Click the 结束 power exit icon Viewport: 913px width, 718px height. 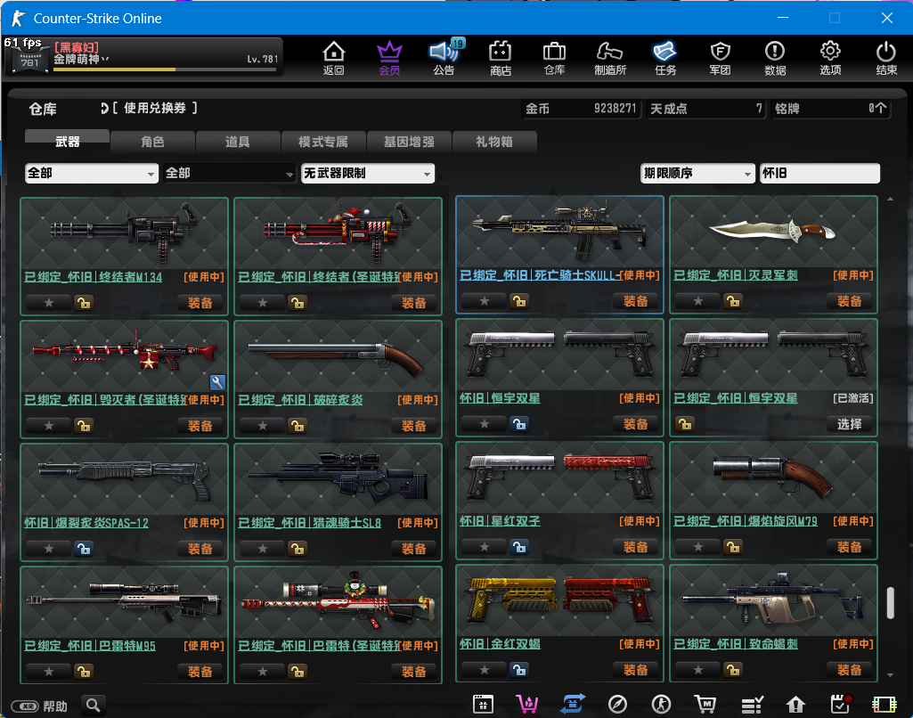click(886, 58)
